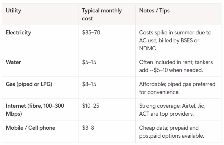Screen dimensions: 224x145
Task: Click the $5–15 water cost cell
Action: 89,62
